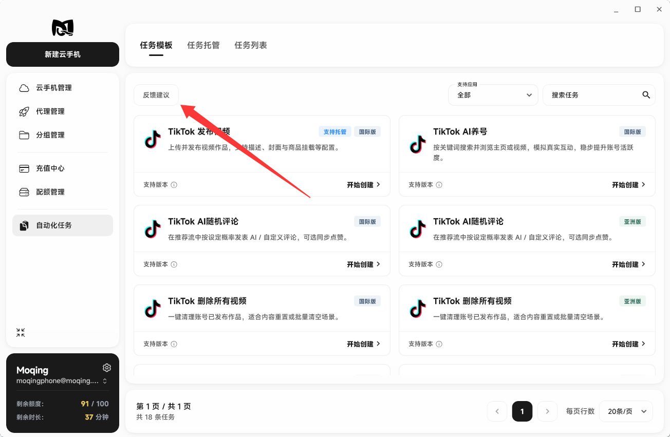Click TikTok logo on 亚洲版 AI随机评论 card

[418, 229]
